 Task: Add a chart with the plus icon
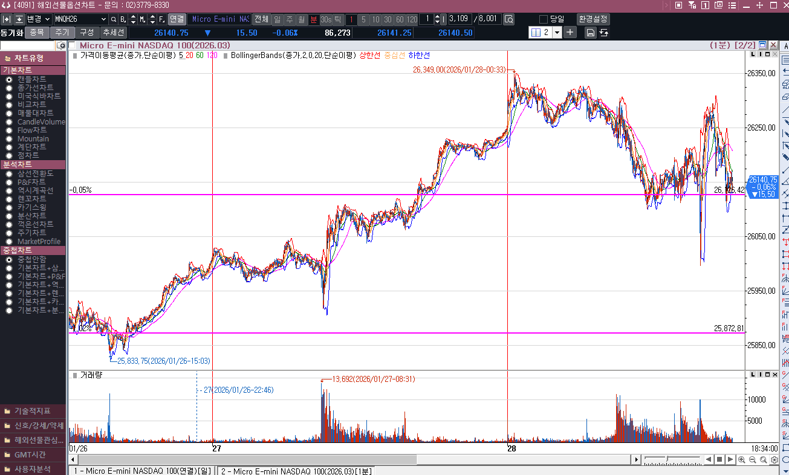570,33
